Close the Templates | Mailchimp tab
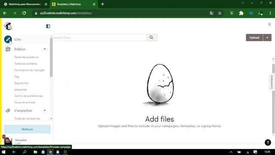This screenshot has width=275, height=155. point(94,4)
